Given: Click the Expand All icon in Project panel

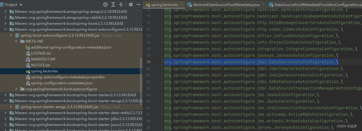Looking at the screenshot, I should (113, 4).
